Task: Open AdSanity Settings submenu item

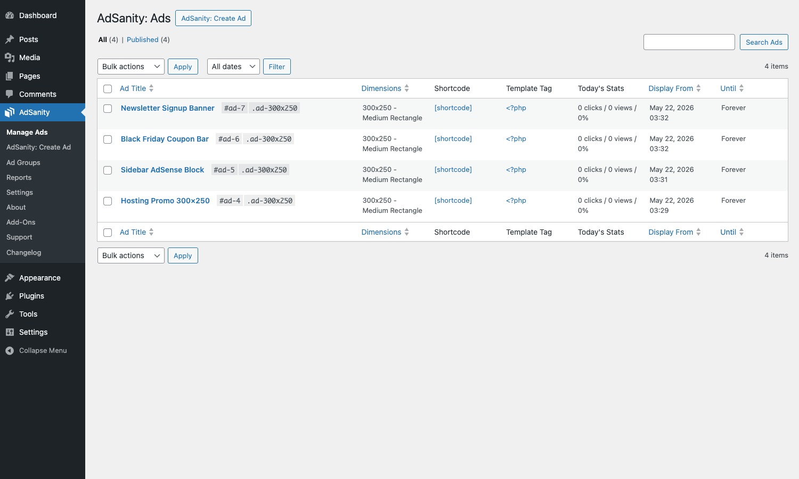Action: click(20, 192)
